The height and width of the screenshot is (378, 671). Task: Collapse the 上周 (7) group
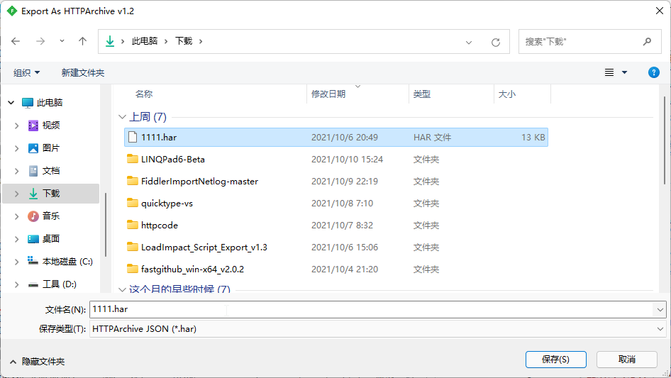point(122,117)
